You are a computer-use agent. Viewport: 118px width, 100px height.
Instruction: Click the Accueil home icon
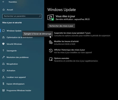click(3, 10)
